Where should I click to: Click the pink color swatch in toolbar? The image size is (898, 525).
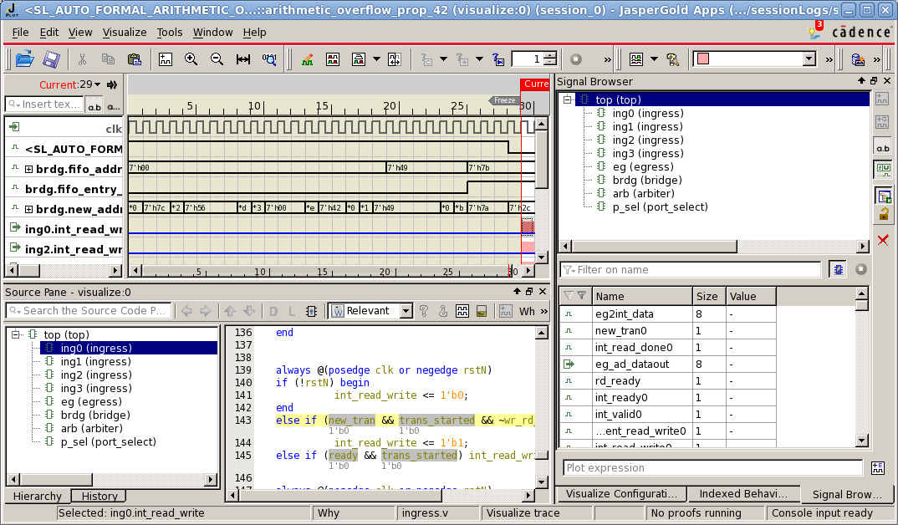click(703, 59)
